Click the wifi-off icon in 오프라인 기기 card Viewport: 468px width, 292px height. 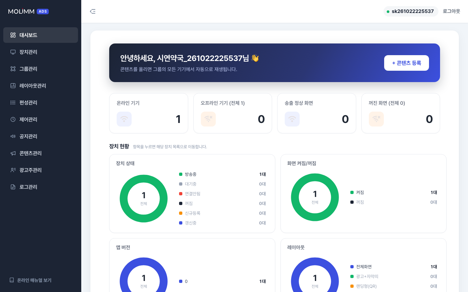pos(208,119)
